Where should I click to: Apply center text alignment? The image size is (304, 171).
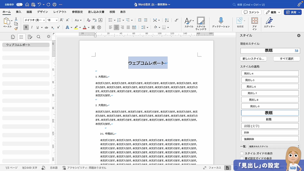coord(116,27)
